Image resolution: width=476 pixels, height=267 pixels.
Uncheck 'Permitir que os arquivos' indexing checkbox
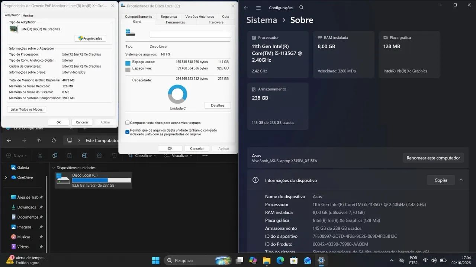click(128, 132)
